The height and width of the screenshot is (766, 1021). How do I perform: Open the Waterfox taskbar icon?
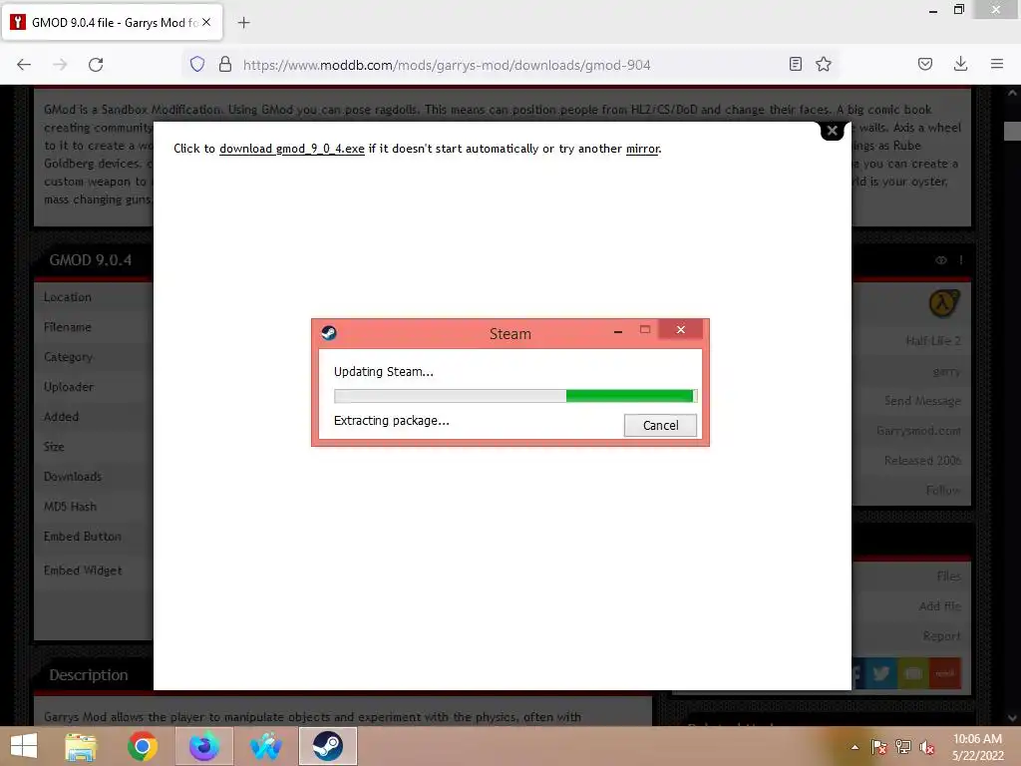(x=265, y=746)
